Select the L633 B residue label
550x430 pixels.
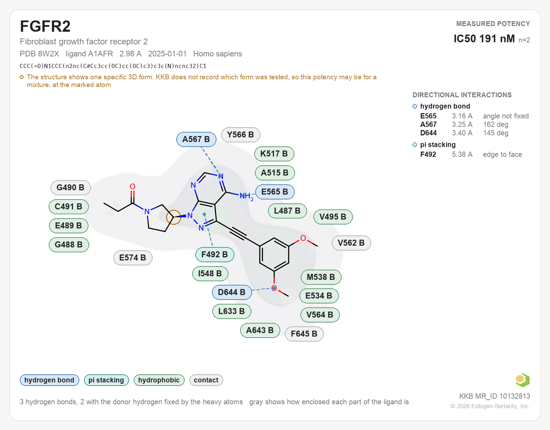(x=232, y=311)
